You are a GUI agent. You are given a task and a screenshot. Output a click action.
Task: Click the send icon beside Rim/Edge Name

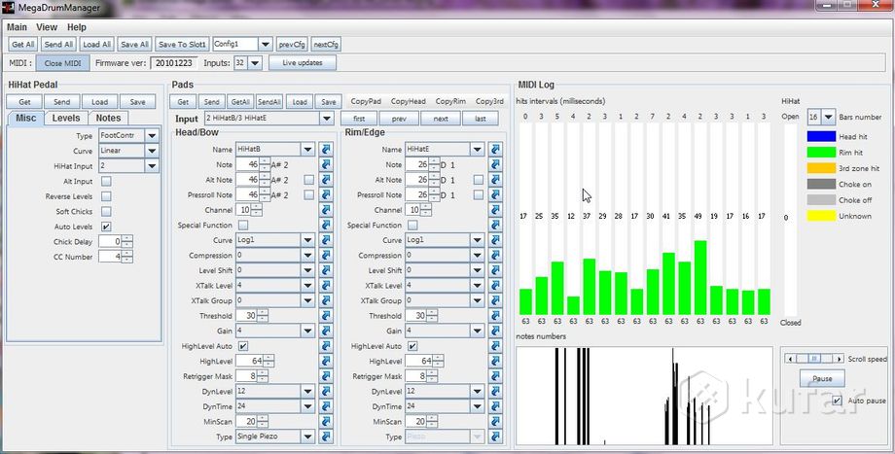pos(495,150)
